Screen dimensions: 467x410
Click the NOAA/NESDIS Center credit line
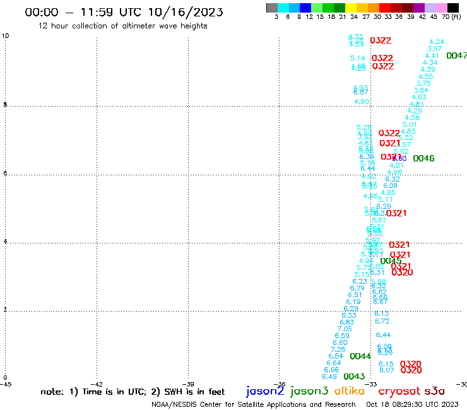click(x=254, y=405)
